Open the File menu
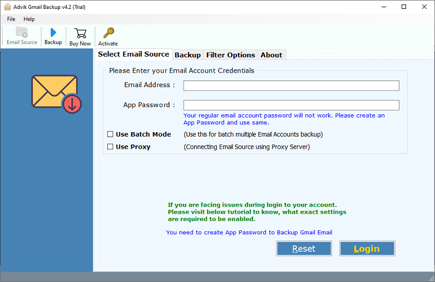This screenshot has height=282, width=435. coord(11,19)
